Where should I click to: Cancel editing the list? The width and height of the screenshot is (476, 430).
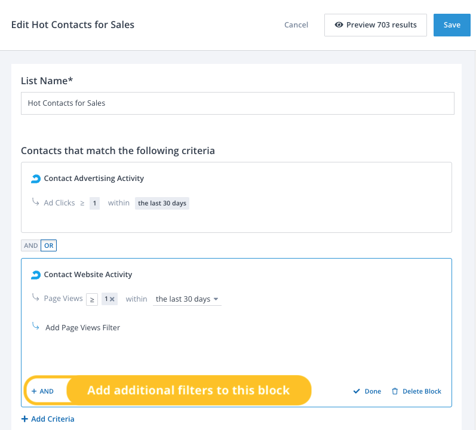click(x=296, y=25)
